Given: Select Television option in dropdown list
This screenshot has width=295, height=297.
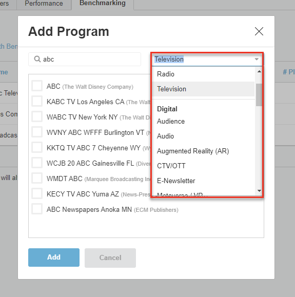Looking at the screenshot, I should pos(204,89).
